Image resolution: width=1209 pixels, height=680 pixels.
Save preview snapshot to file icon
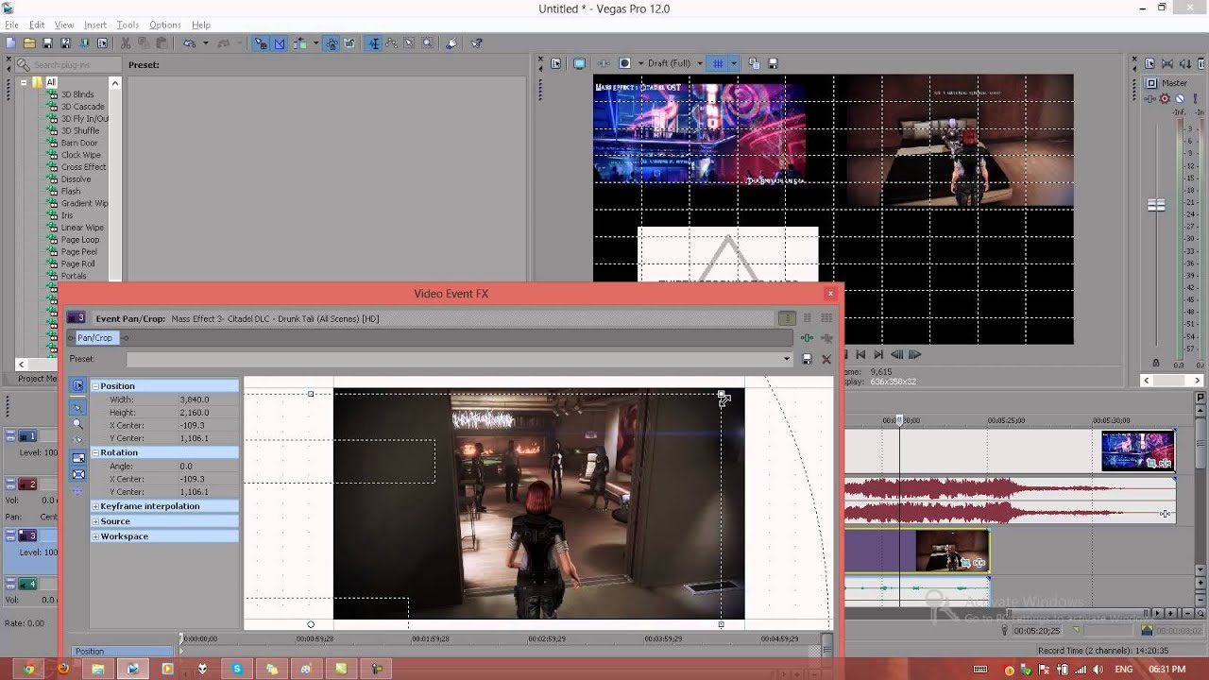[x=773, y=63]
